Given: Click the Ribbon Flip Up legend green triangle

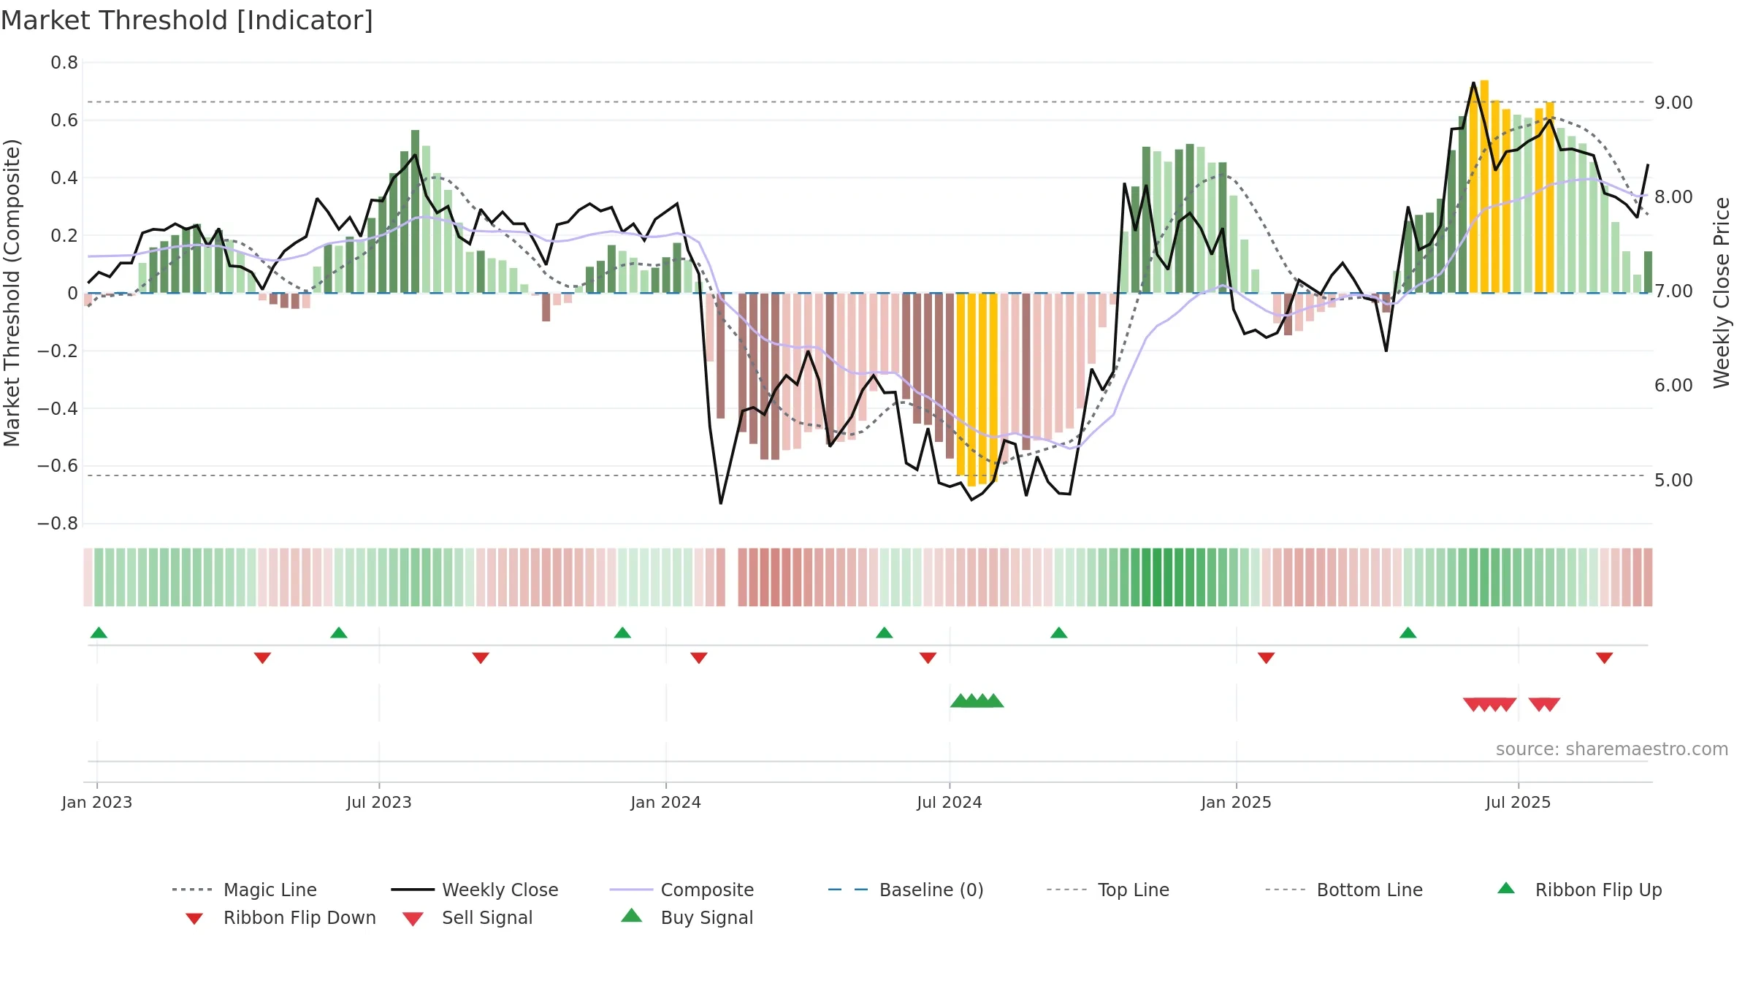Looking at the screenshot, I should click(x=1506, y=888).
